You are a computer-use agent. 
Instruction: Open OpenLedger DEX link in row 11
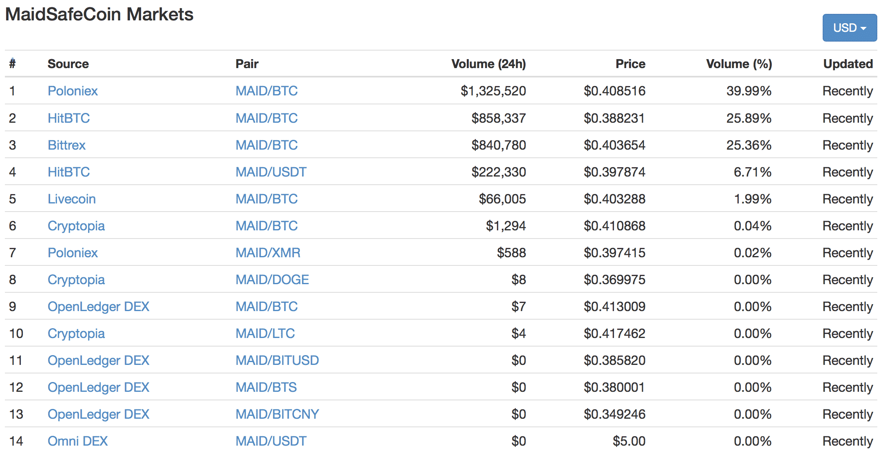[98, 360]
